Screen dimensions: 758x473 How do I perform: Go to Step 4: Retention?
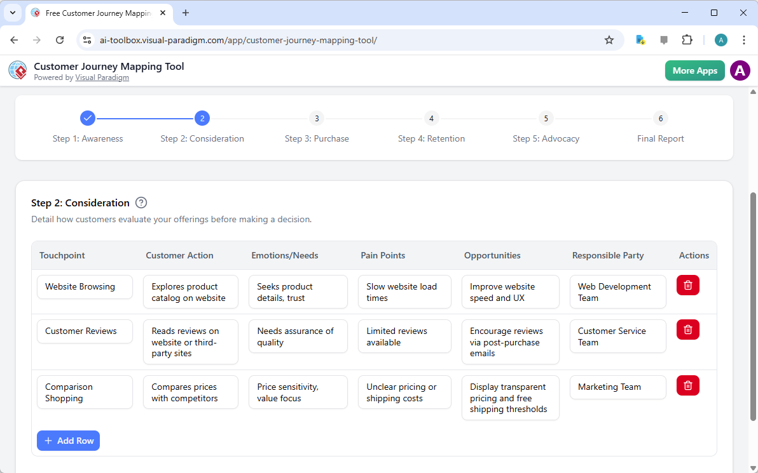point(431,118)
